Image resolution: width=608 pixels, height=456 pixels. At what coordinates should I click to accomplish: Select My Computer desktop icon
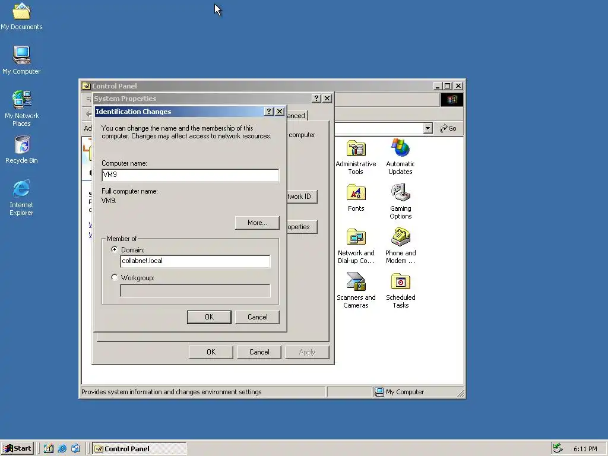21,61
